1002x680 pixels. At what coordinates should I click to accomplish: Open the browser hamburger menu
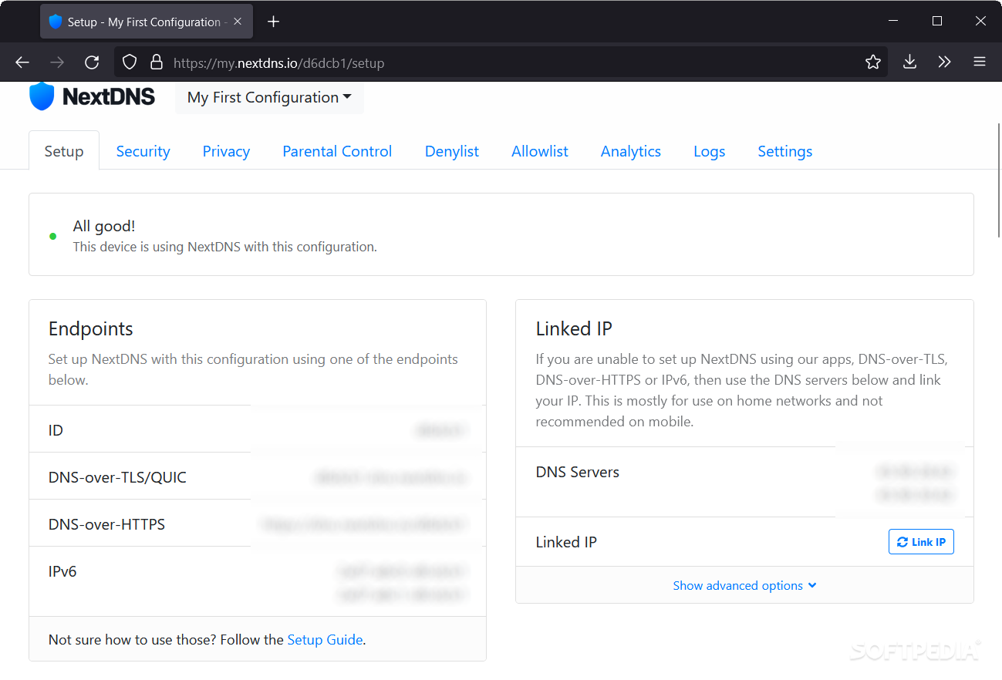point(980,62)
